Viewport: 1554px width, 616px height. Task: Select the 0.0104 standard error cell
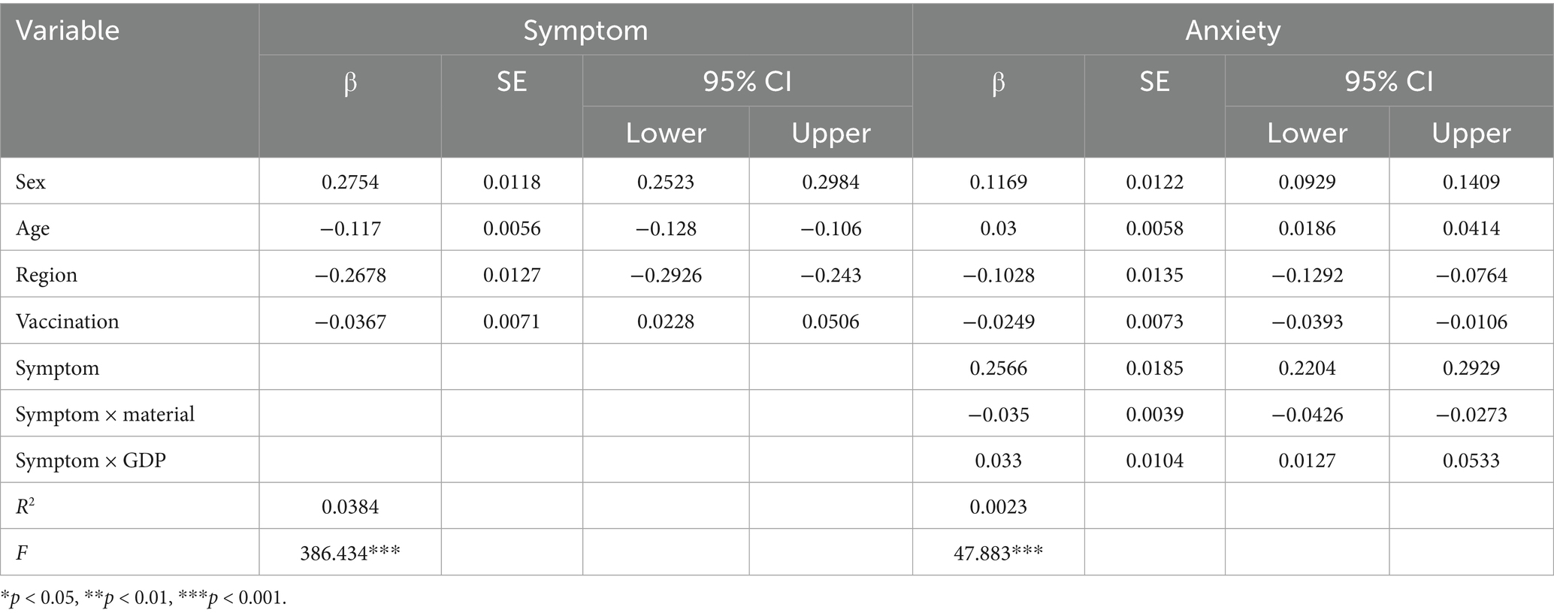(1154, 460)
